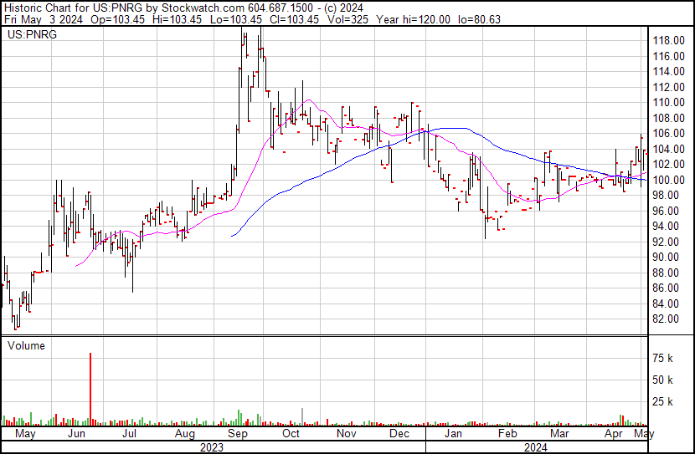Click the 2024 year label
The width and height of the screenshot is (695, 454).
[536, 447]
